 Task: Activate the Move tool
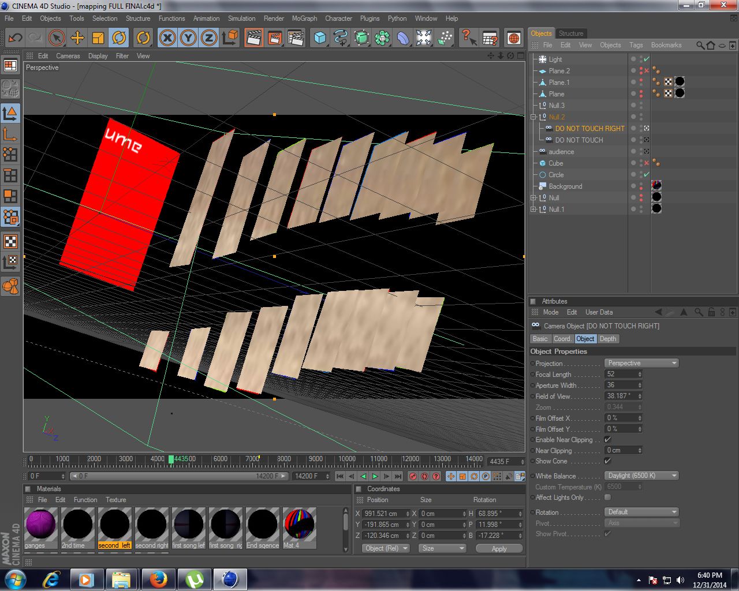pyautogui.click(x=77, y=38)
